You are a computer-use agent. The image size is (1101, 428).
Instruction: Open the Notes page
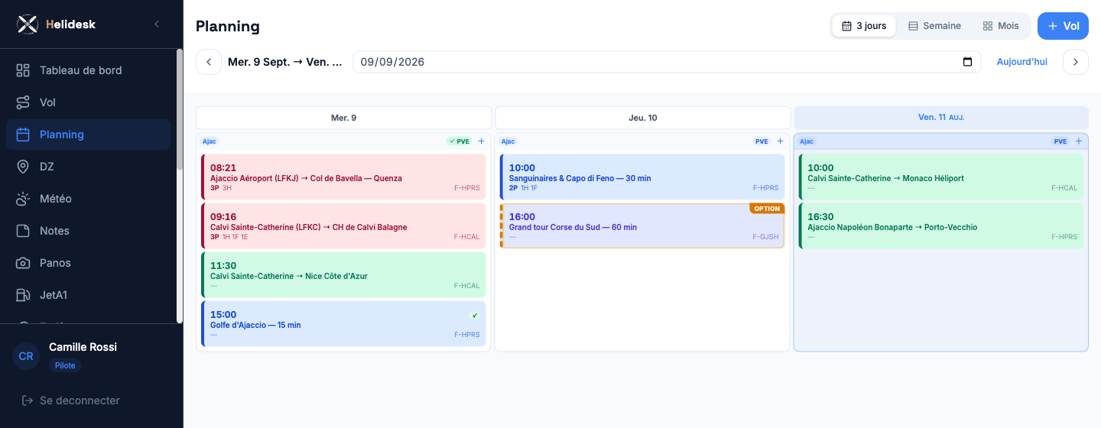(88, 231)
